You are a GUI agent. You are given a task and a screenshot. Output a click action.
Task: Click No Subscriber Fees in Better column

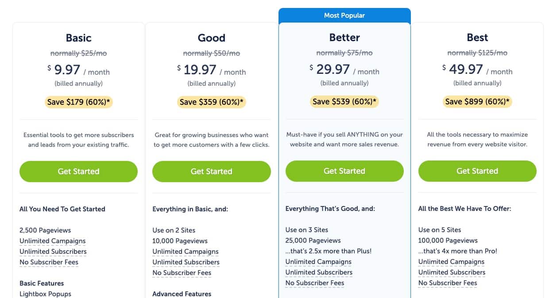[315, 283]
